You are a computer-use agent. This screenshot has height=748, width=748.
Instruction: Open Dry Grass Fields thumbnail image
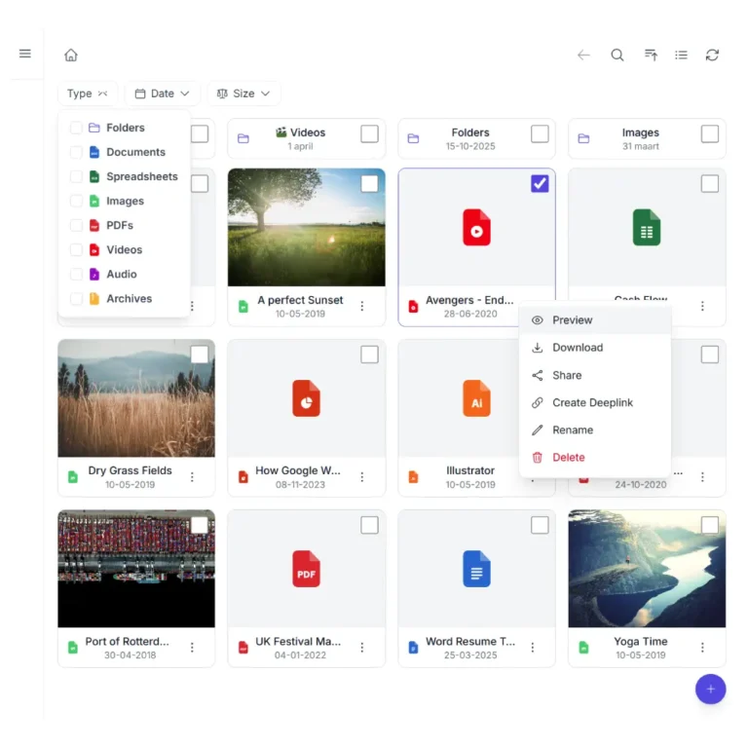click(x=136, y=398)
